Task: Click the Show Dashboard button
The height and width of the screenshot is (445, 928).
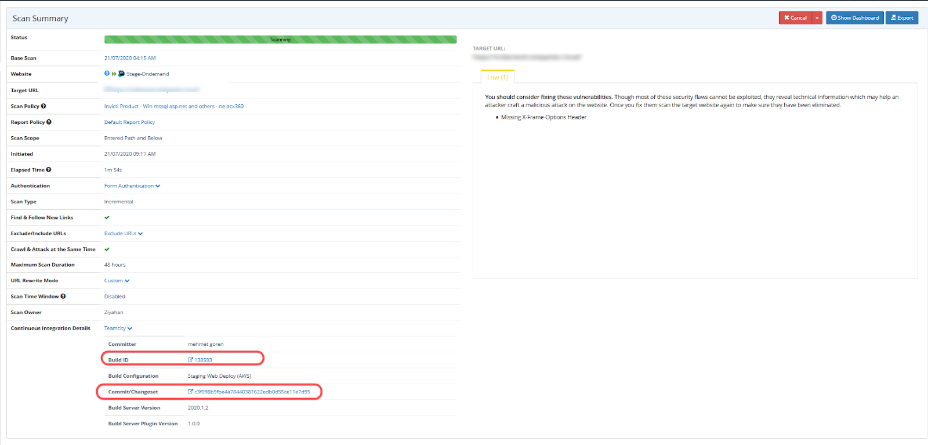Action: point(854,18)
